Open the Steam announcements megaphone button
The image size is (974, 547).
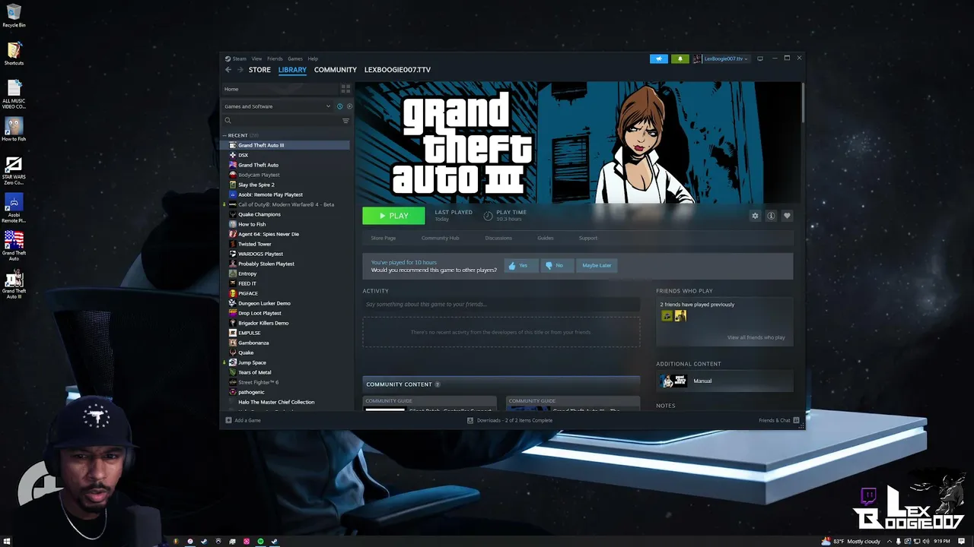(659, 58)
